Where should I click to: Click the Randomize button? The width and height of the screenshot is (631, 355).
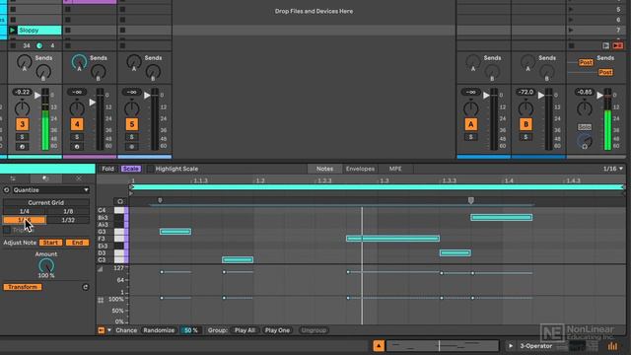click(x=159, y=330)
